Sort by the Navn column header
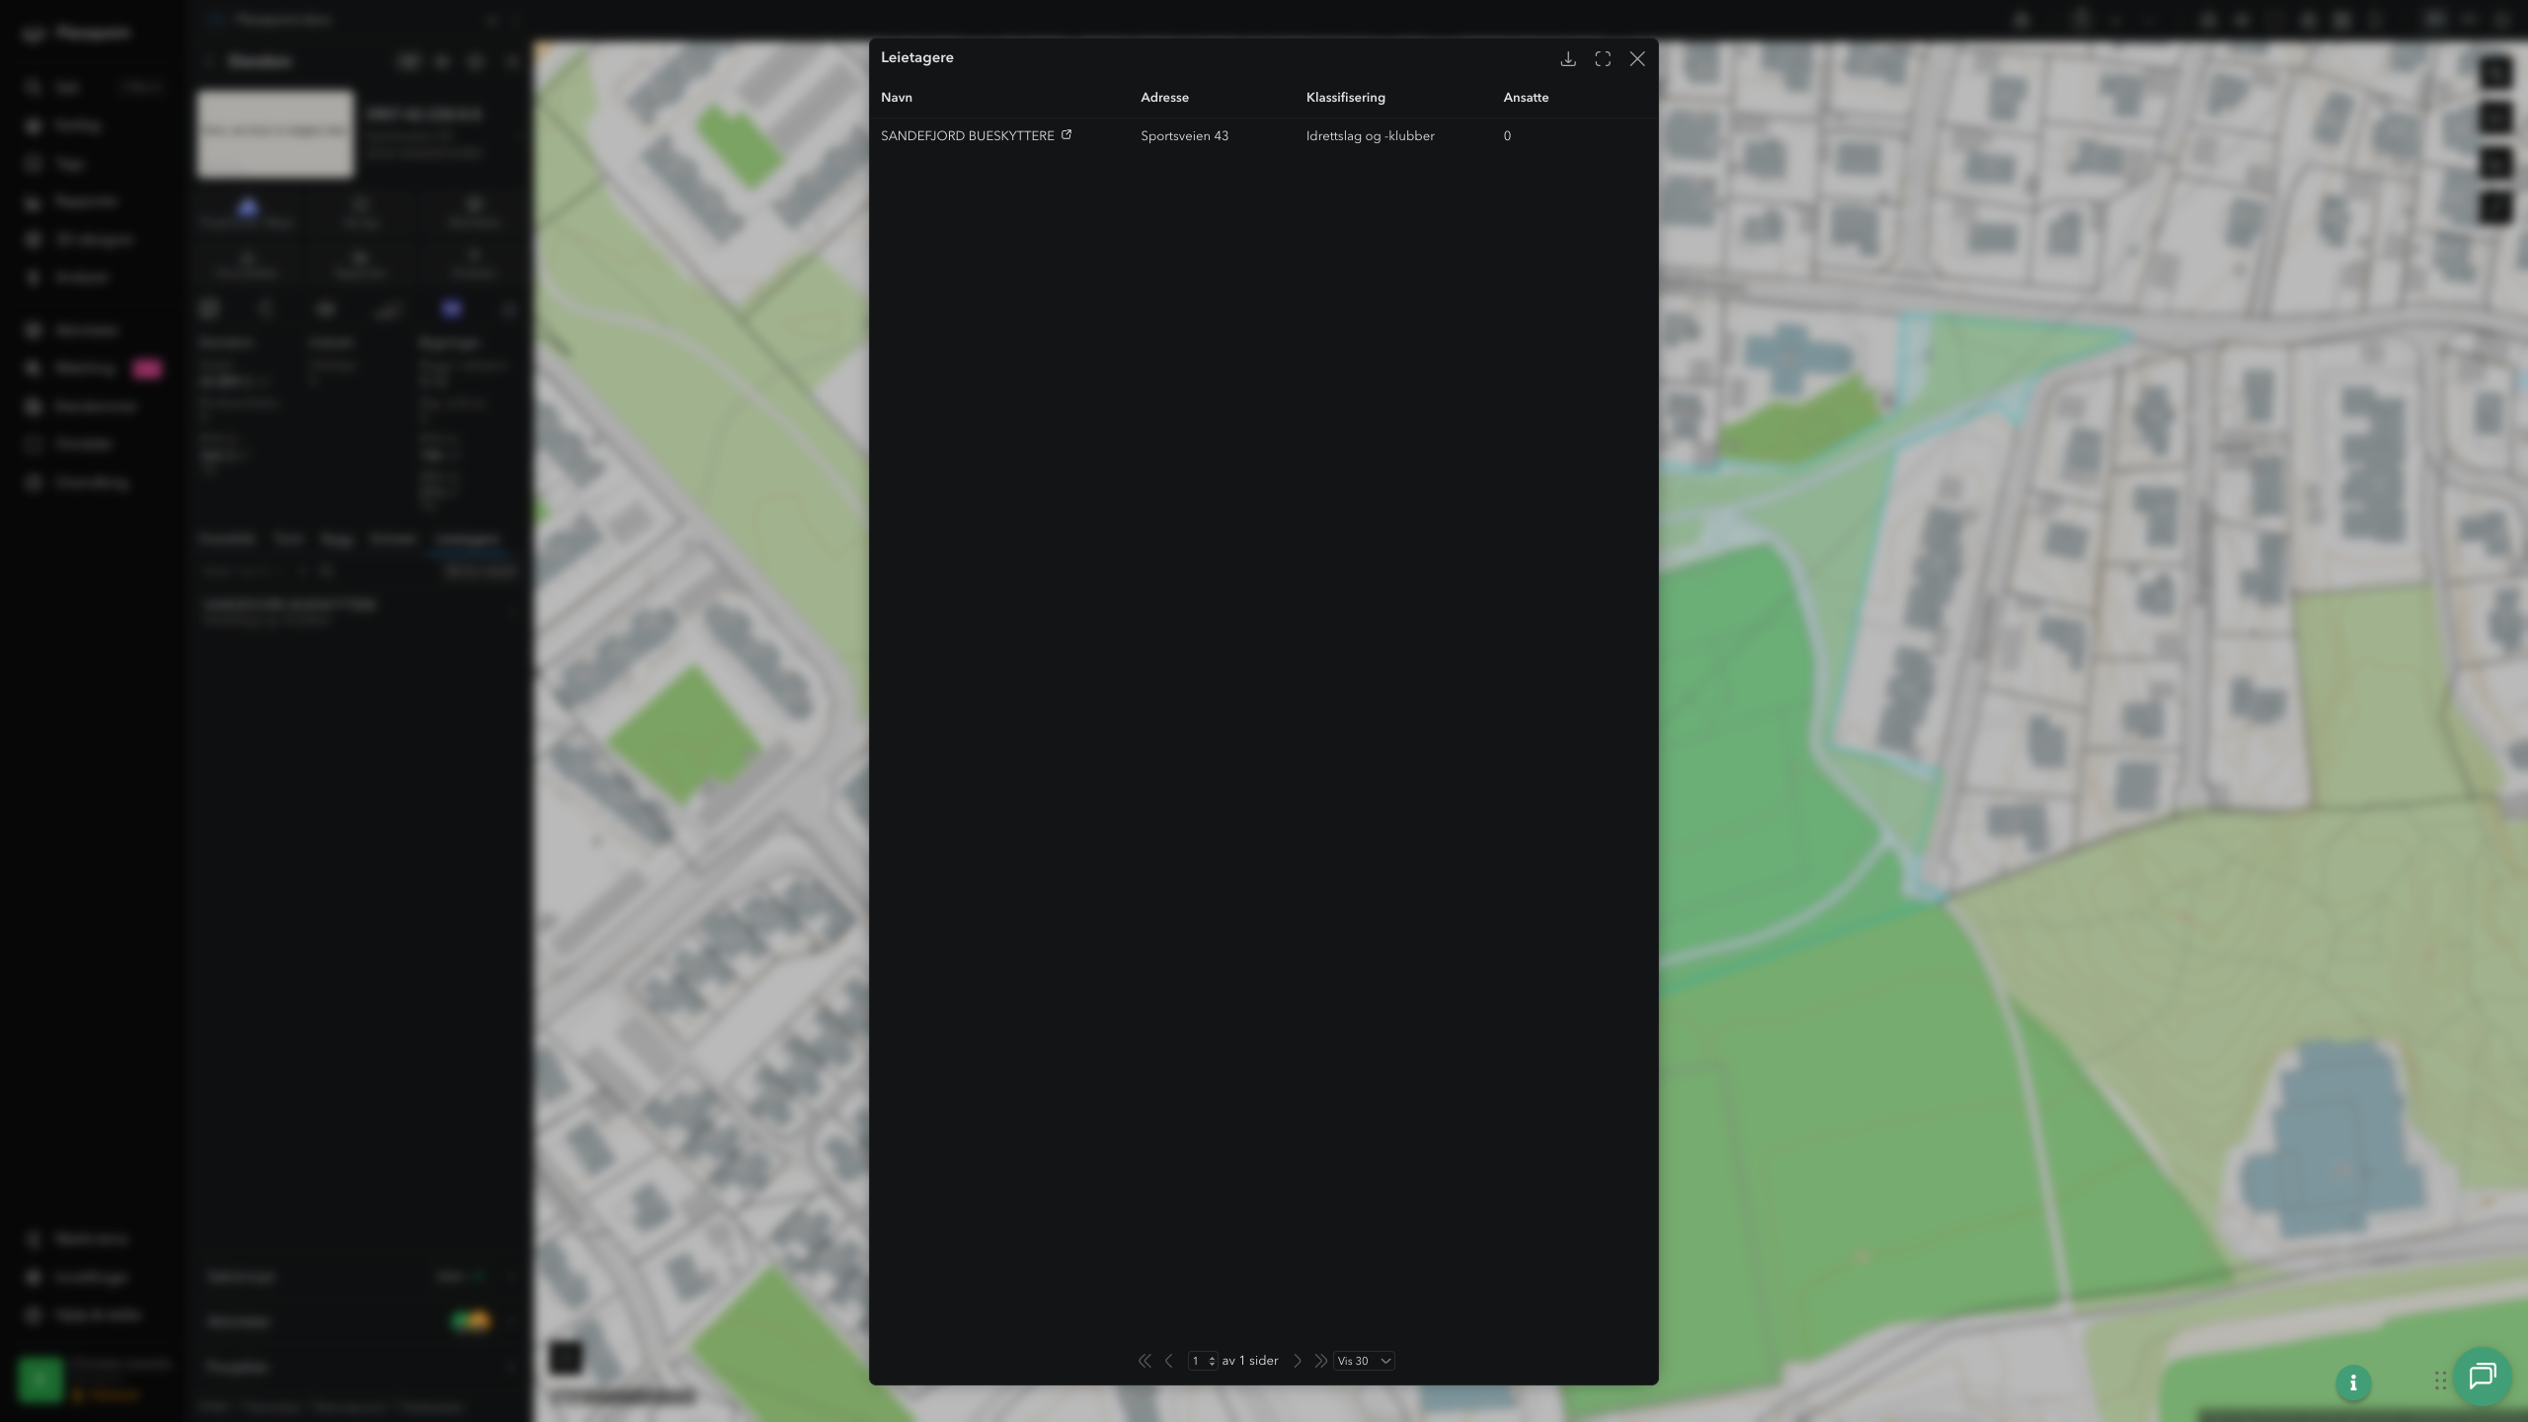The width and height of the screenshot is (2528, 1422). (x=897, y=98)
